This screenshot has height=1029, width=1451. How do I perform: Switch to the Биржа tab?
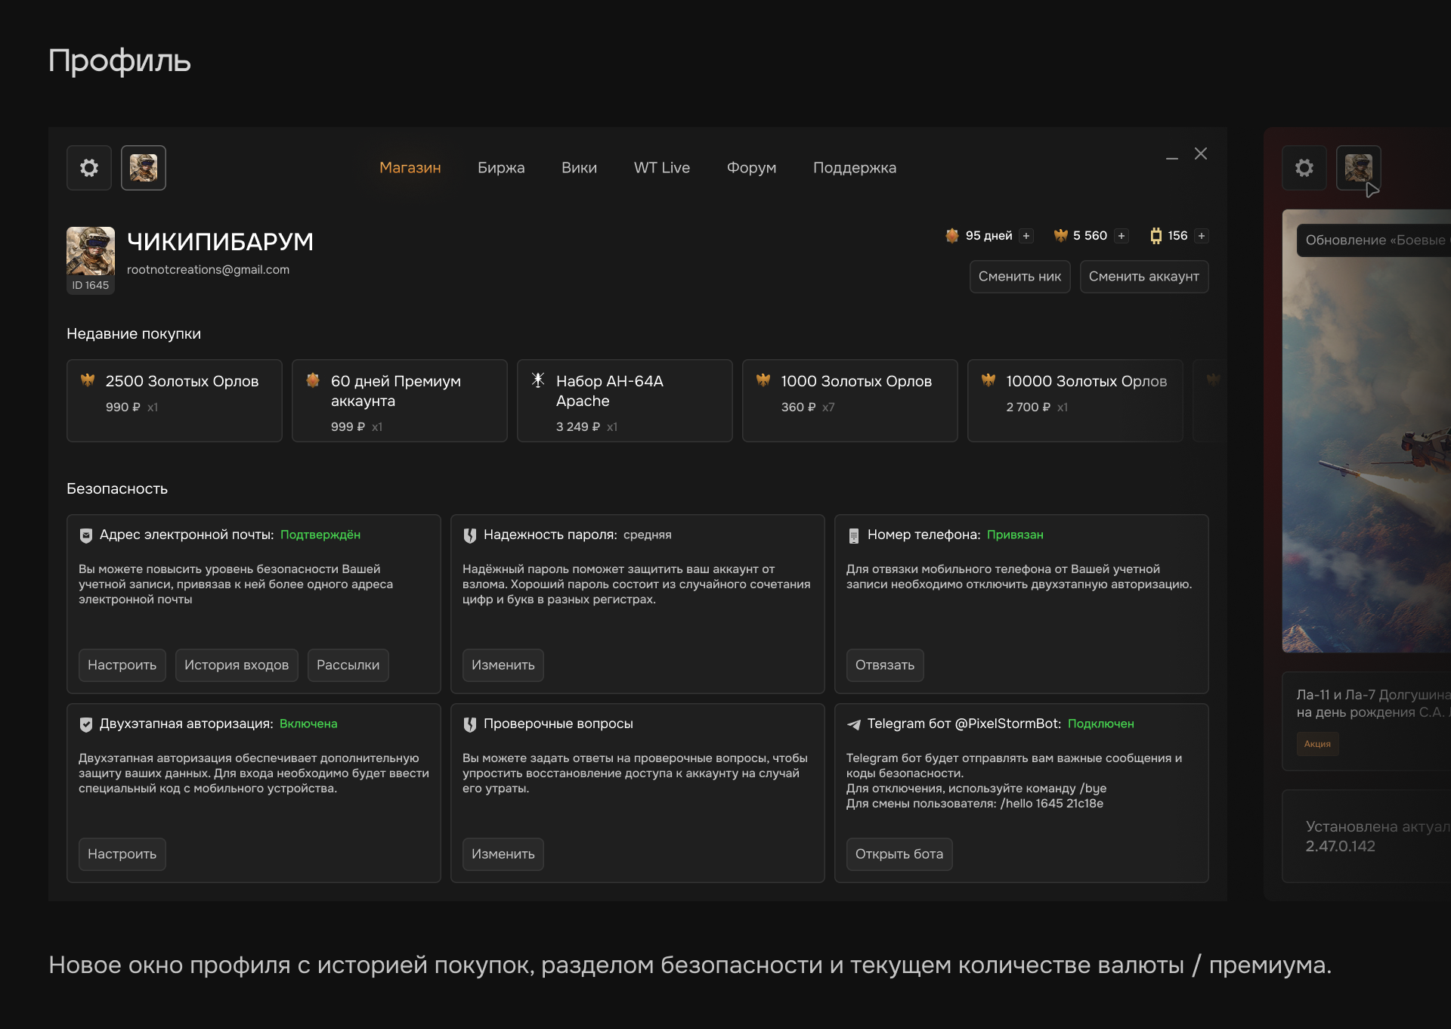(x=501, y=168)
